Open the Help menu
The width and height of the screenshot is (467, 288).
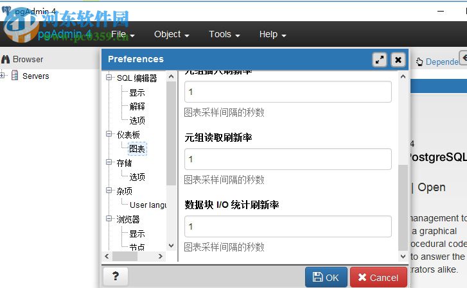(x=272, y=35)
